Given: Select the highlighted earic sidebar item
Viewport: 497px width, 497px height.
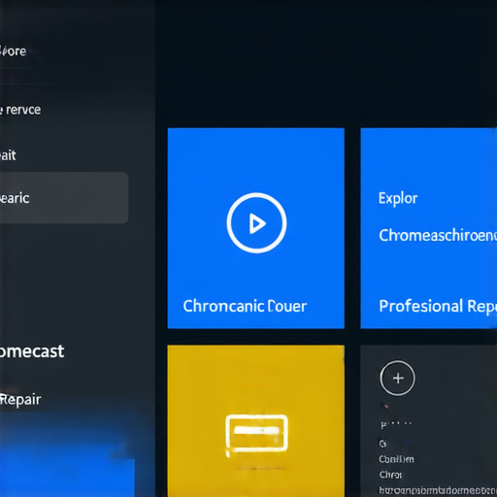Looking at the screenshot, I should pyautogui.click(x=64, y=198).
